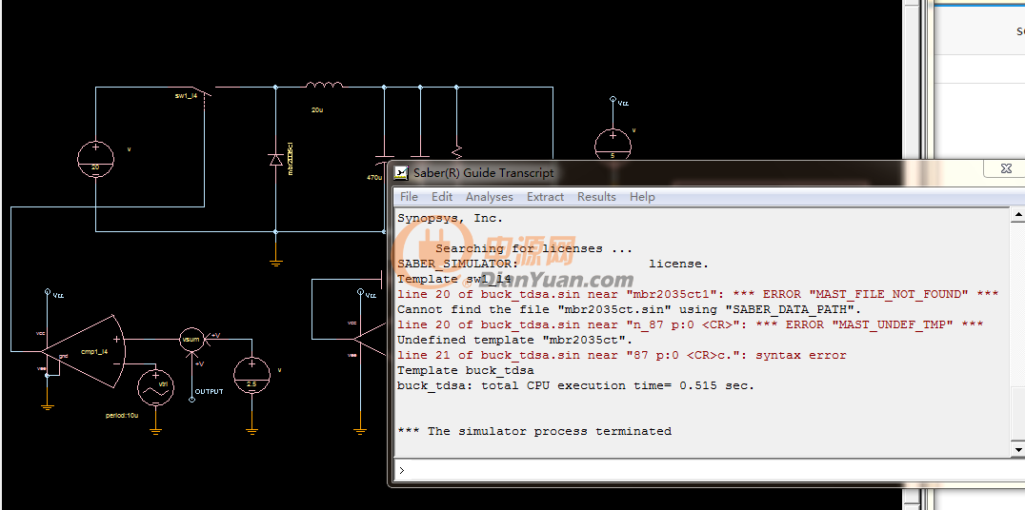1025x510 pixels.
Task: Select Vcc connector above the 5V source
Action: (613, 100)
